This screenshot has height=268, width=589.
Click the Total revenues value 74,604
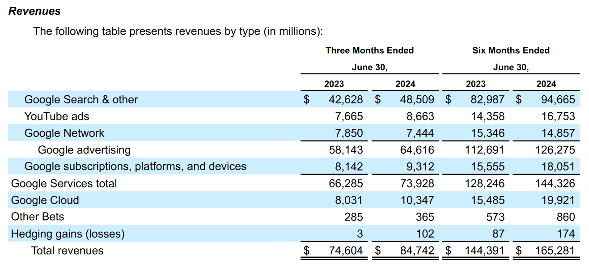coord(346,251)
